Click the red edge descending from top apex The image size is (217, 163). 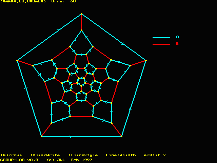[81, 22]
